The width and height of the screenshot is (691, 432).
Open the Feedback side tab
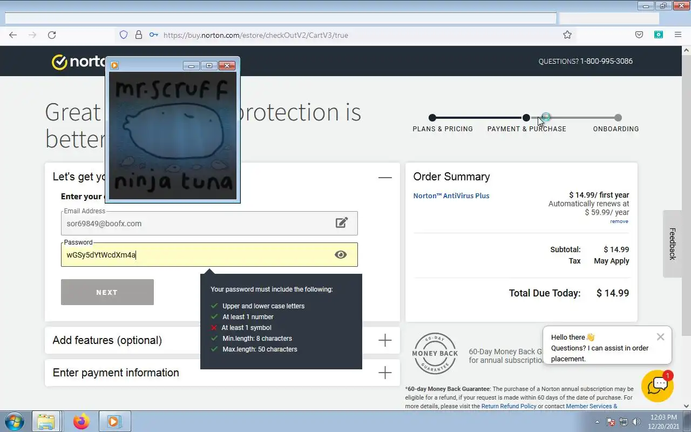coord(673,244)
